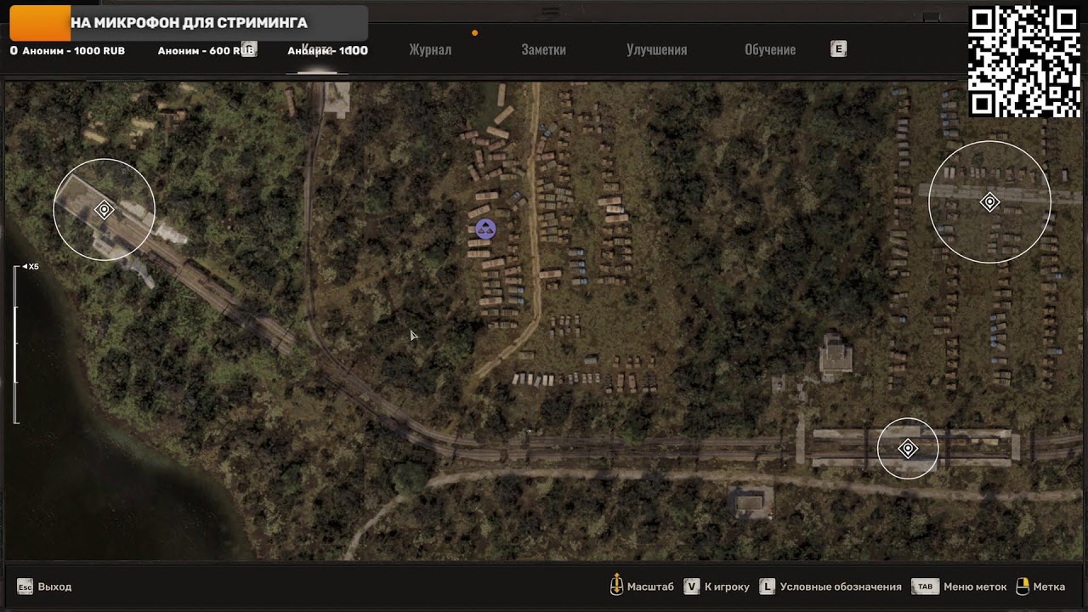Select the quest marker at the northwest station
Viewport: 1088px width, 612px height.
pyautogui.click(x=104, y=209)
